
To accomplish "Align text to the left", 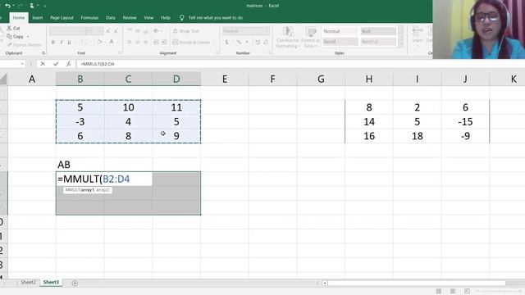I will [130, 42].
